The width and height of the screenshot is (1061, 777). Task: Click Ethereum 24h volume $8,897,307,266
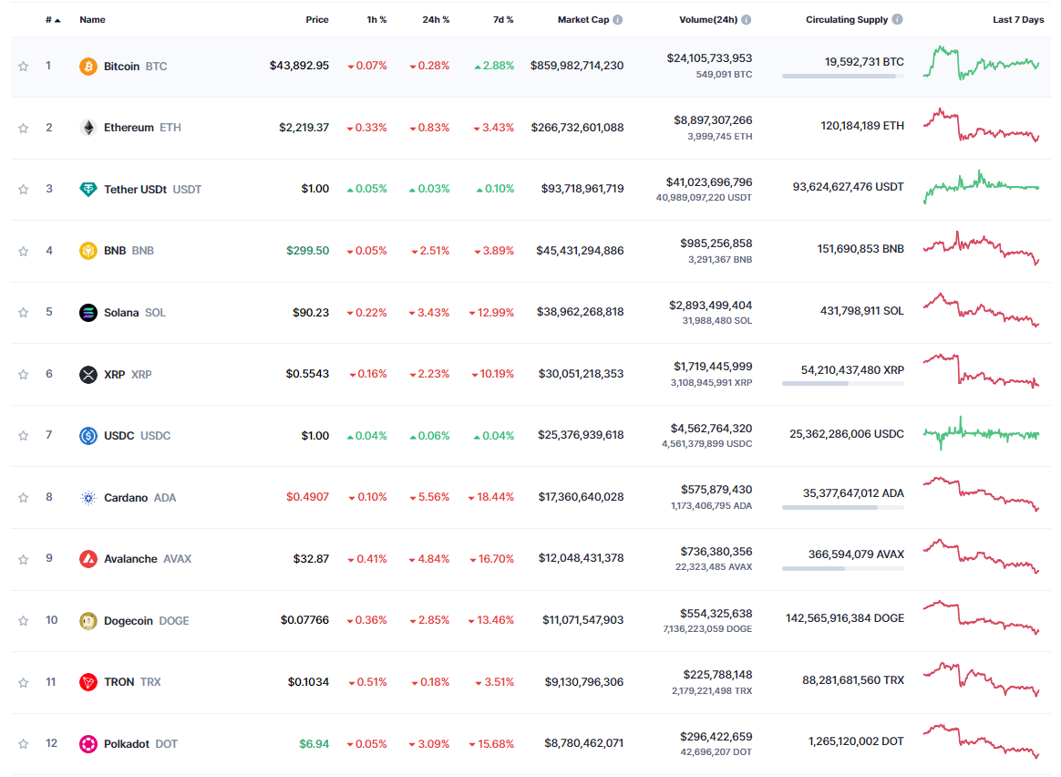tap(713, 120)
